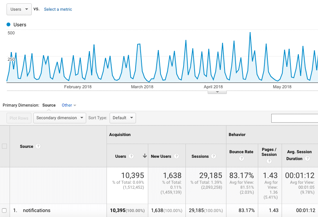The image size is (318, 217).
Task: Click descending sort arrow in Users column
Action: pyautogui.click(x=144, y=156)
